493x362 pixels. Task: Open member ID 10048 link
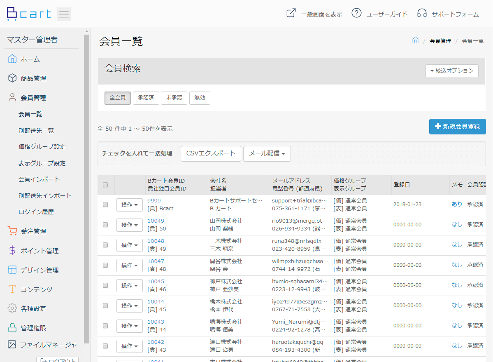pyautogui.click(x=156, y=241)
